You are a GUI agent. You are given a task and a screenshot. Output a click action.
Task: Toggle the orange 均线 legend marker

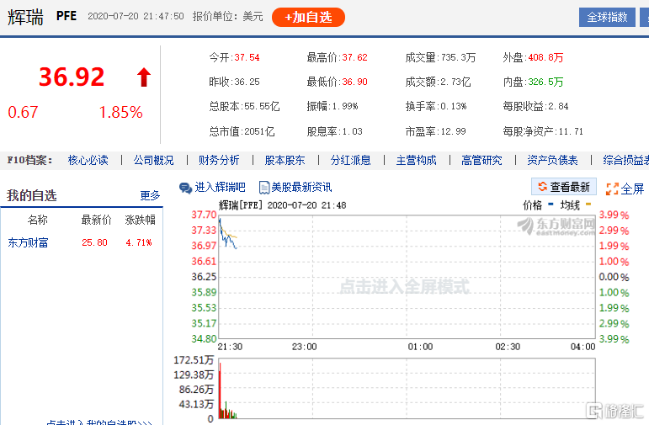pos(588,205)
